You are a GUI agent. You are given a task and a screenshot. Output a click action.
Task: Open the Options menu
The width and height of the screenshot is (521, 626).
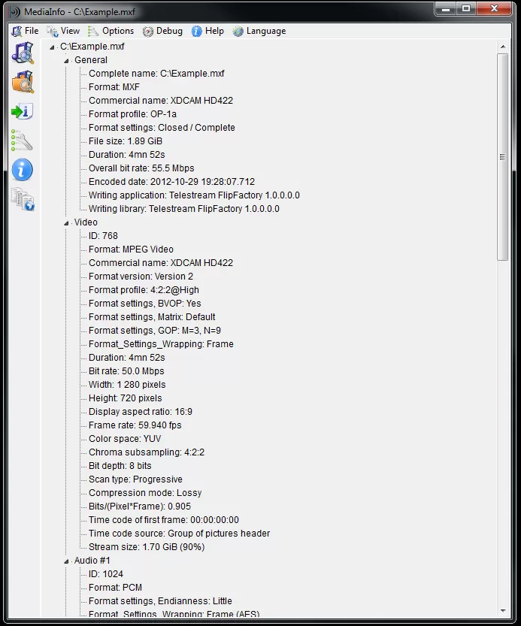point(111,31)
